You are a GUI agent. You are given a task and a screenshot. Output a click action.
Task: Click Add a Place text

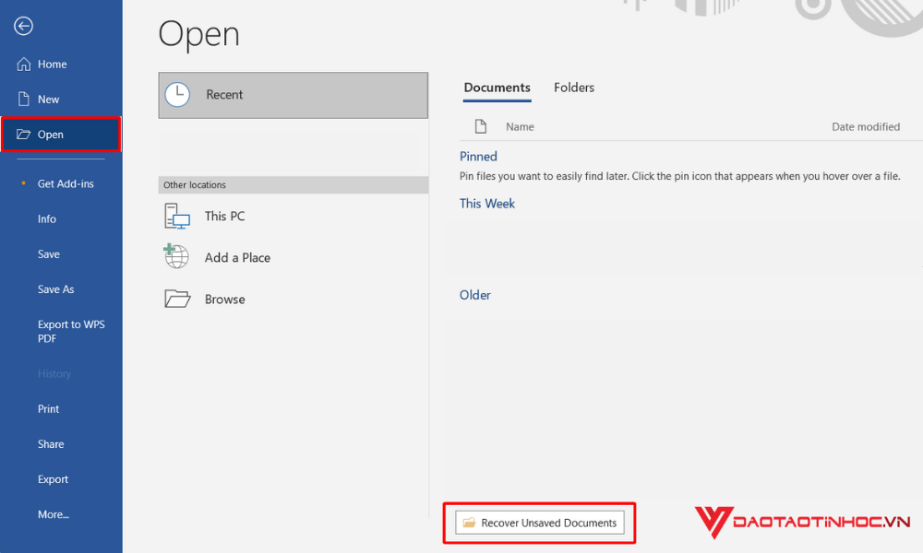tap(237, 257)
